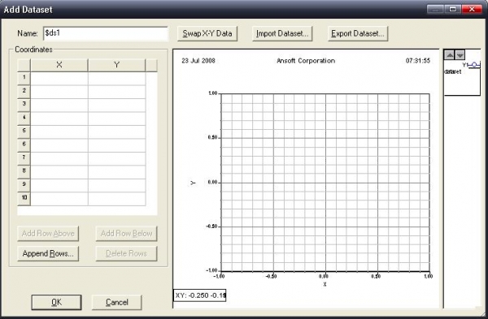Viewport: 488px width, 319px height.
Task: Maximize the Add Dataset window
Action: [x=453, y=9]
